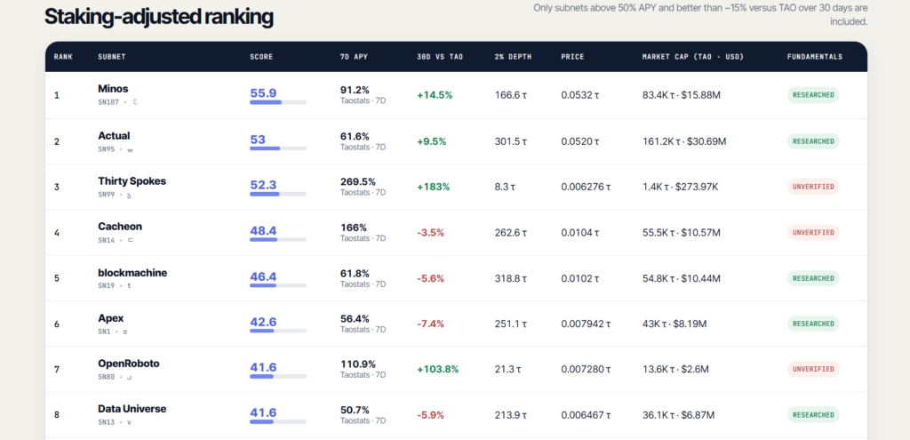Click the 91.2% APY value
This screenshot has width=910, height=440.
tap(355, 90)
